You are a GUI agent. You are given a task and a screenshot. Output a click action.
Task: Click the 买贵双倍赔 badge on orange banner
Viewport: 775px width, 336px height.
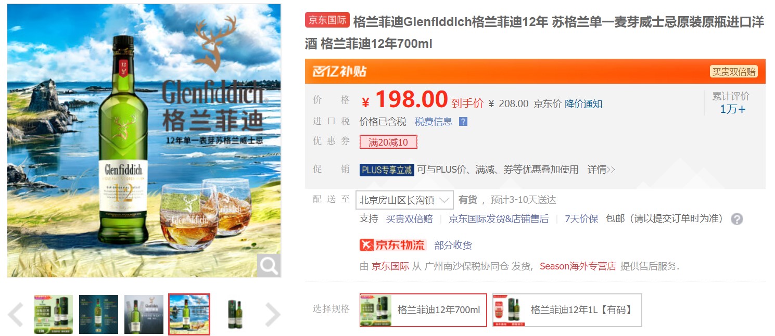[734, 72]
